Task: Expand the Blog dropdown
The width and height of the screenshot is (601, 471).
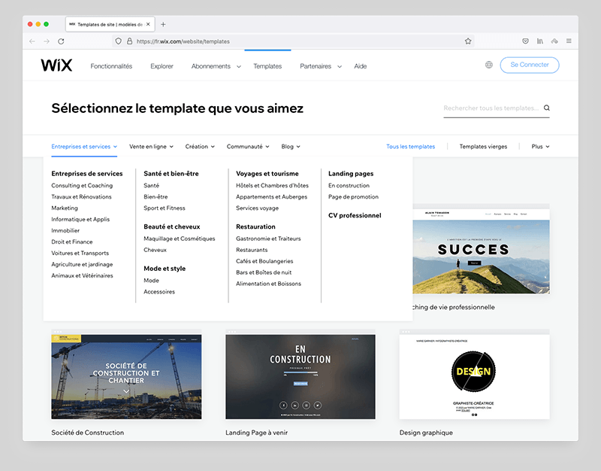Action: pyautogui.click(x=291, y=147)
